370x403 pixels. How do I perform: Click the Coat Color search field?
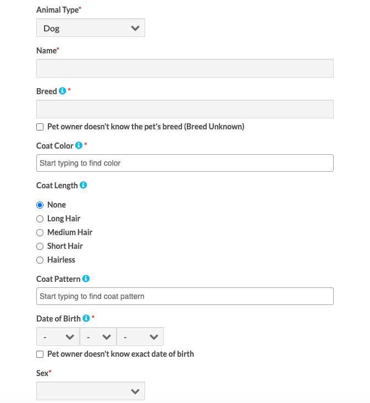pos(185,163)
